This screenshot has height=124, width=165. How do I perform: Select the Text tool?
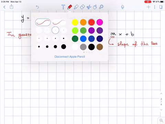(x=63, y=7)
